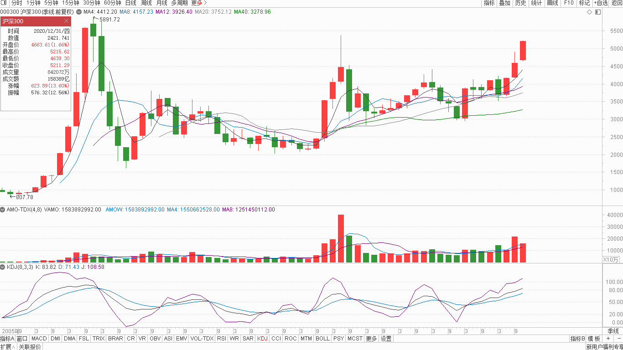Open the 多周期 multi-period view
This screenshot has width=623, height=350.
(179, 3)
